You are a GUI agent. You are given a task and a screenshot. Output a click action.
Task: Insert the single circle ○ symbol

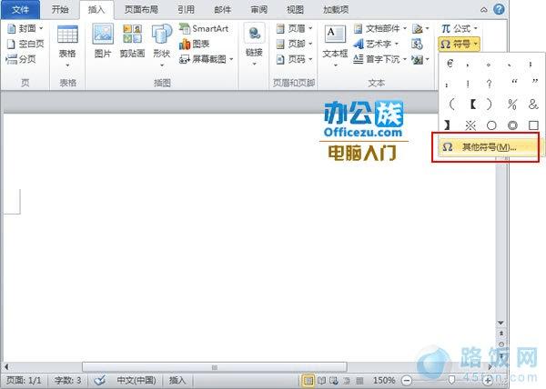491,125
